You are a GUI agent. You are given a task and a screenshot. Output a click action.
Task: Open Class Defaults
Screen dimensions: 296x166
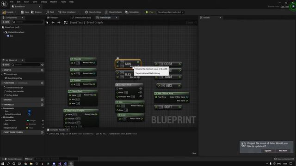pyautogui.click(x=113, y=12)
